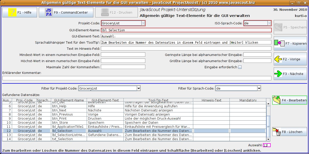
Task: Focus the Auswahl number field
Action: [267, 145]
